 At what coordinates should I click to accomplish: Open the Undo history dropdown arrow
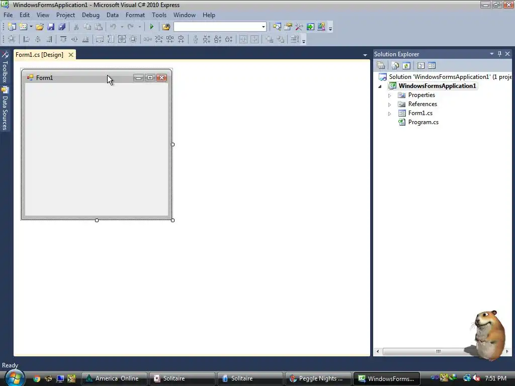[122, 27]
